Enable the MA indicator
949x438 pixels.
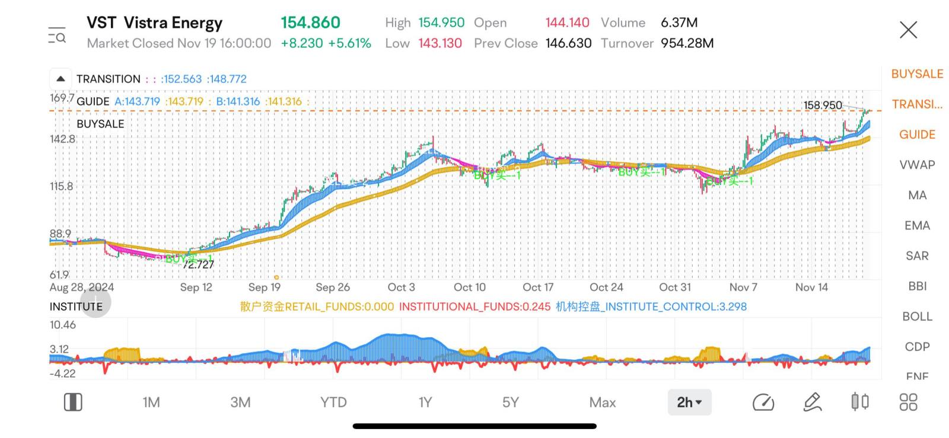(917, 195)
